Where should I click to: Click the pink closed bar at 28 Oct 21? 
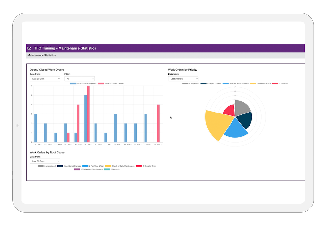88,114
